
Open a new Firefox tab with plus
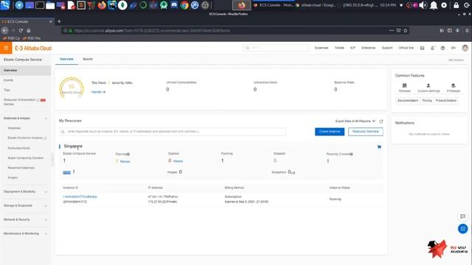[59, 21]
